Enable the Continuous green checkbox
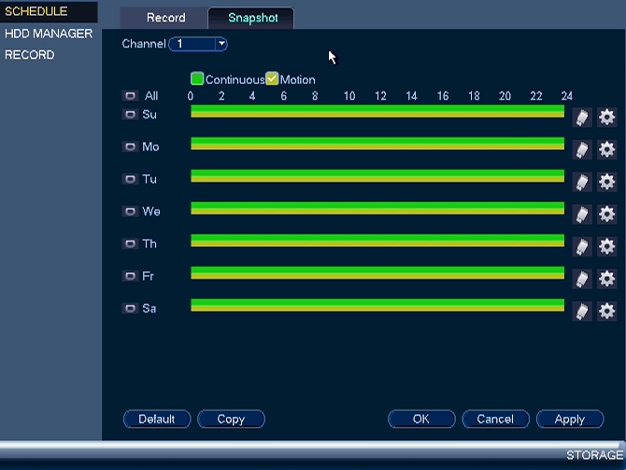The image size is (626, 470). pos(197,79)
